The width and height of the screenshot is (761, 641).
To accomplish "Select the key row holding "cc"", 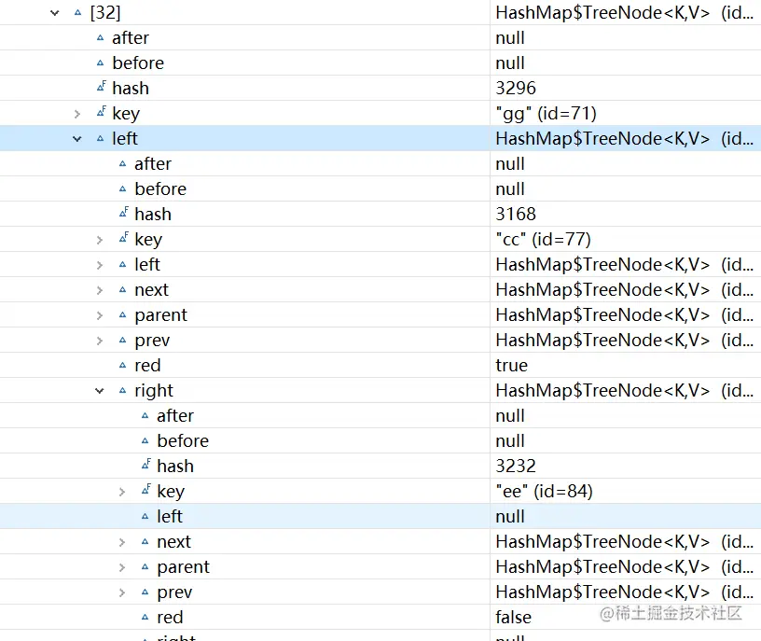I will click(x=380, y=239).
